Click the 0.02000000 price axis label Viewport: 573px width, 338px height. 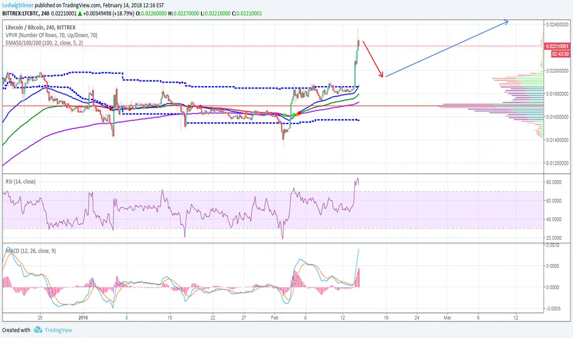[x=557, y=71]
